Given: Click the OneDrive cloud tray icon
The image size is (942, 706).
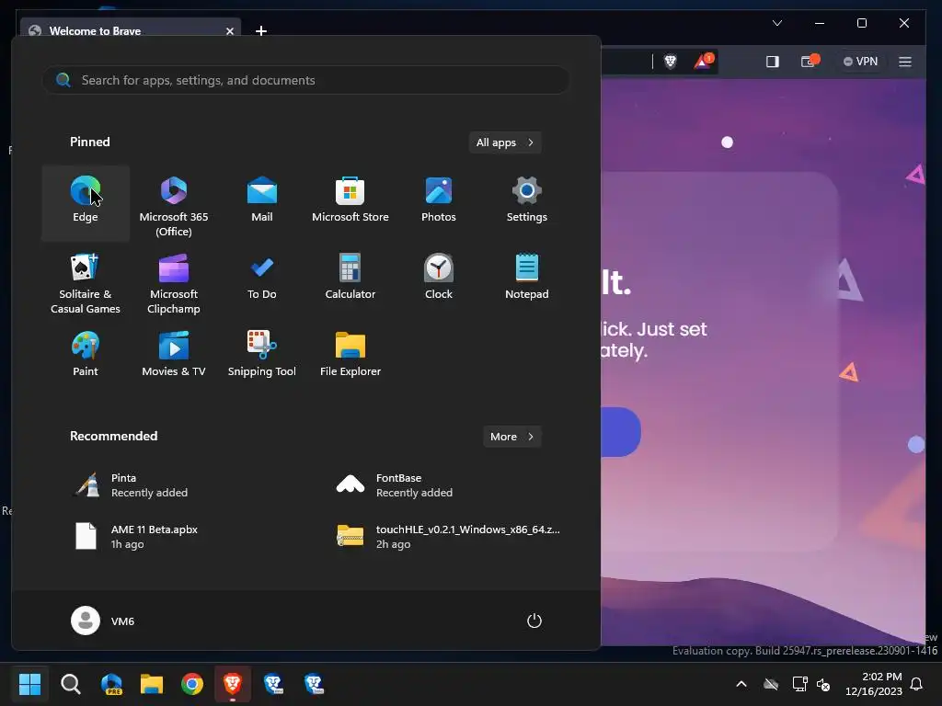Looking at the screenshot, I should (771, 684).
